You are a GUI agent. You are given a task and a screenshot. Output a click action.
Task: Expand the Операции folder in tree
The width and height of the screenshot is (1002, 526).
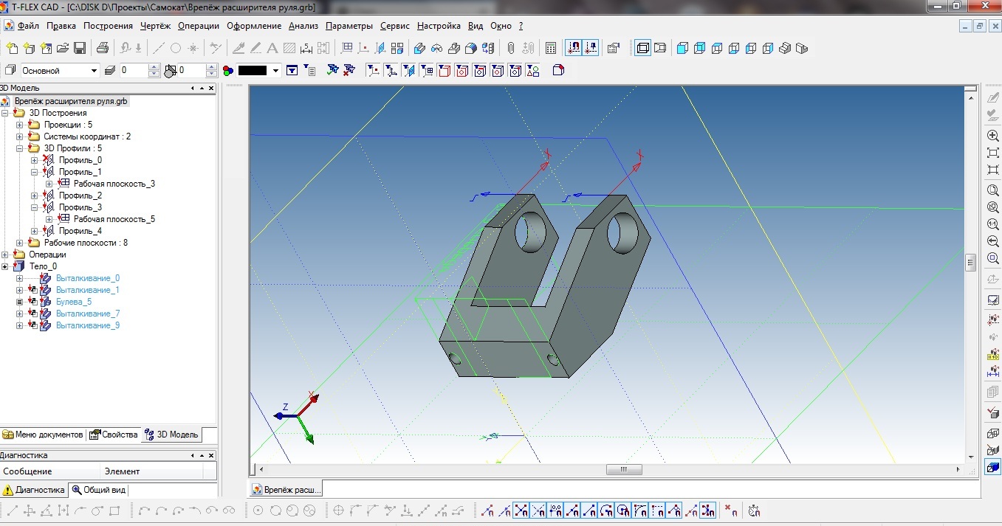(x=5, y=255)
